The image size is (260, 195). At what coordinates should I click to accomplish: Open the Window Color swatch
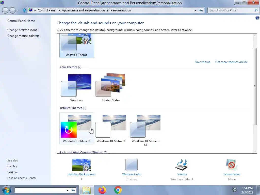tap(132, 165)
